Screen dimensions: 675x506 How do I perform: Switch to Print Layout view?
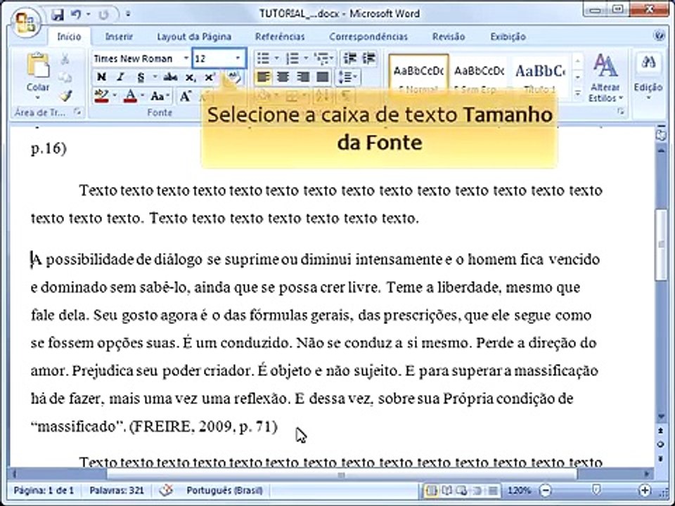tap(431, 490)
